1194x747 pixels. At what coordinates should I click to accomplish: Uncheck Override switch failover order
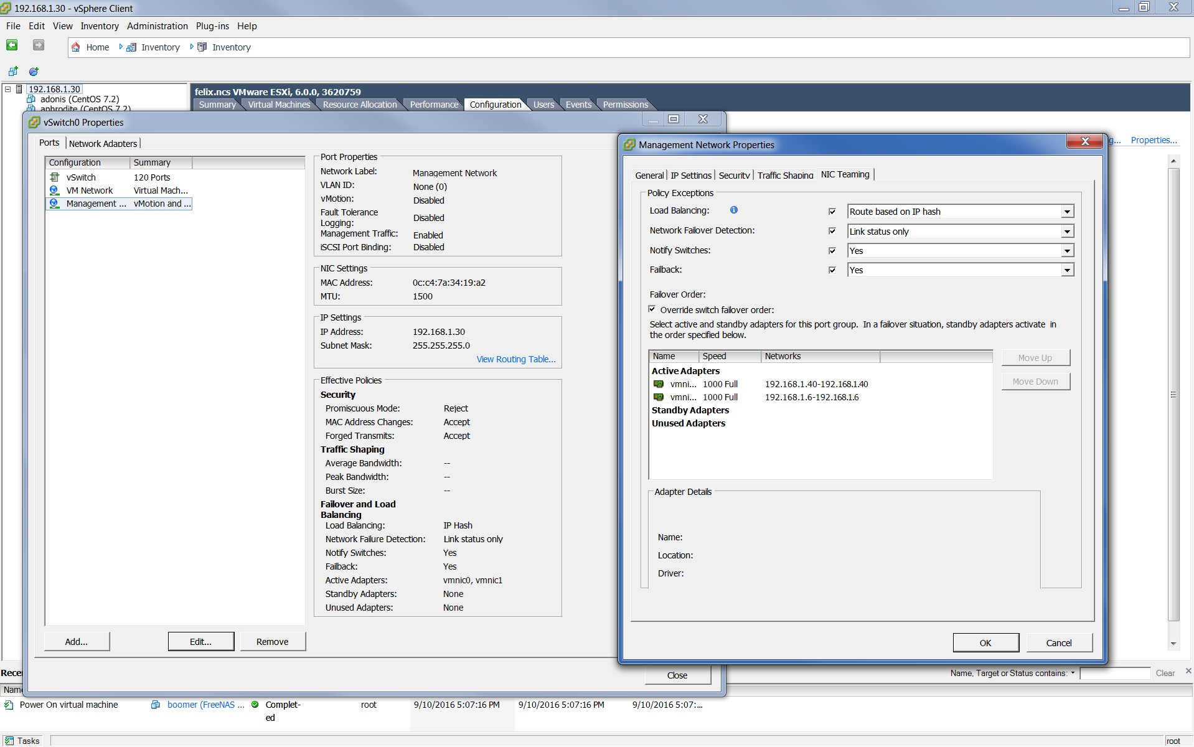pos(652,309)
